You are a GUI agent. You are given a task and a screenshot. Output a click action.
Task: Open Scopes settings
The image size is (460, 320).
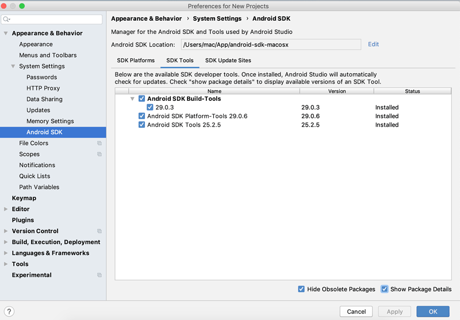point(29,154)
